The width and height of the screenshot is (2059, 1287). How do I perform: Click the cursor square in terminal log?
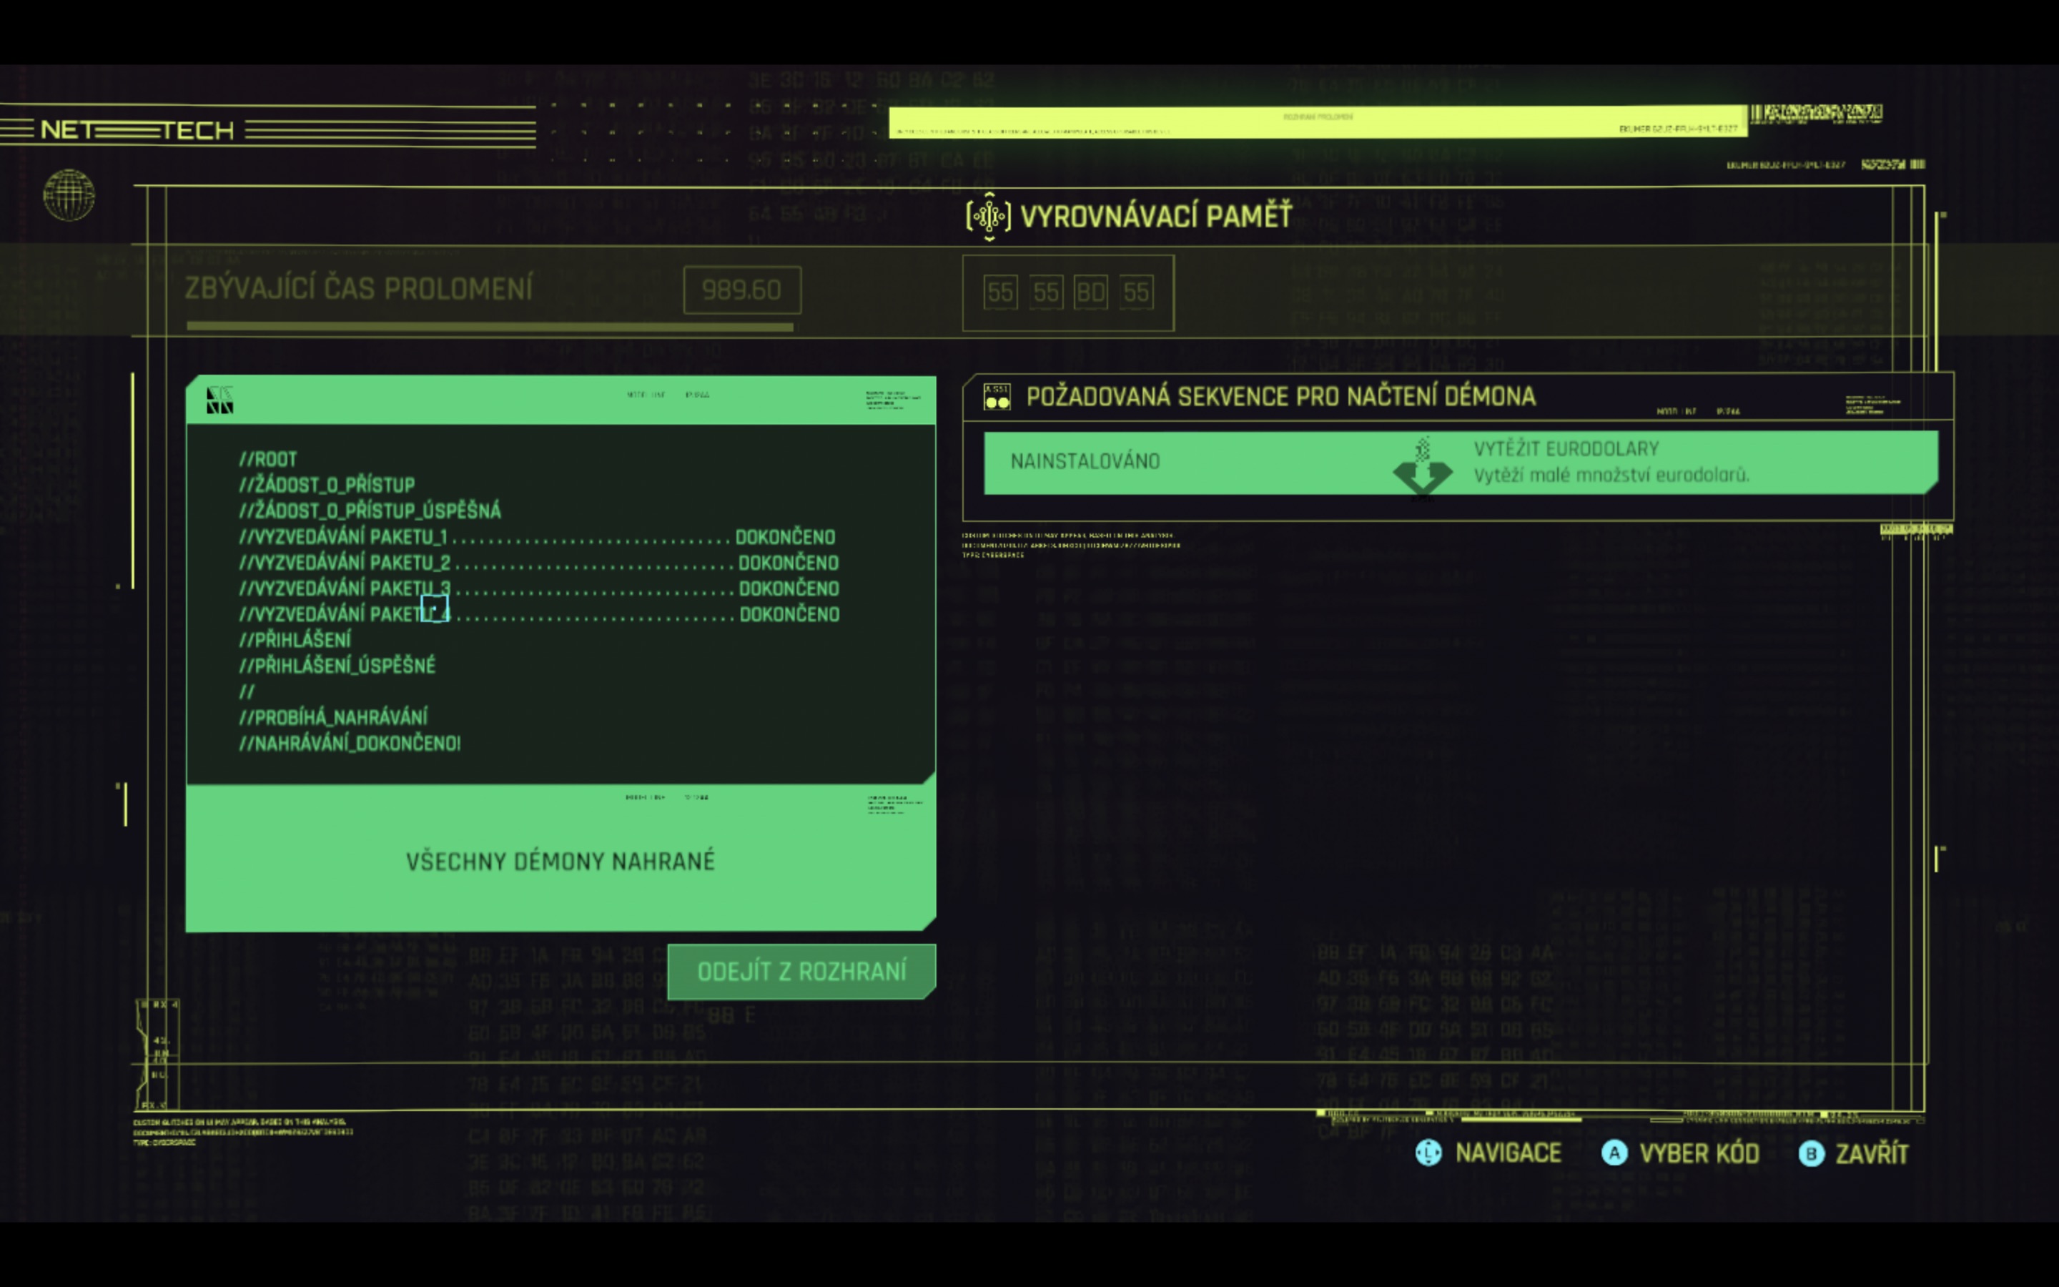(434, 608)
